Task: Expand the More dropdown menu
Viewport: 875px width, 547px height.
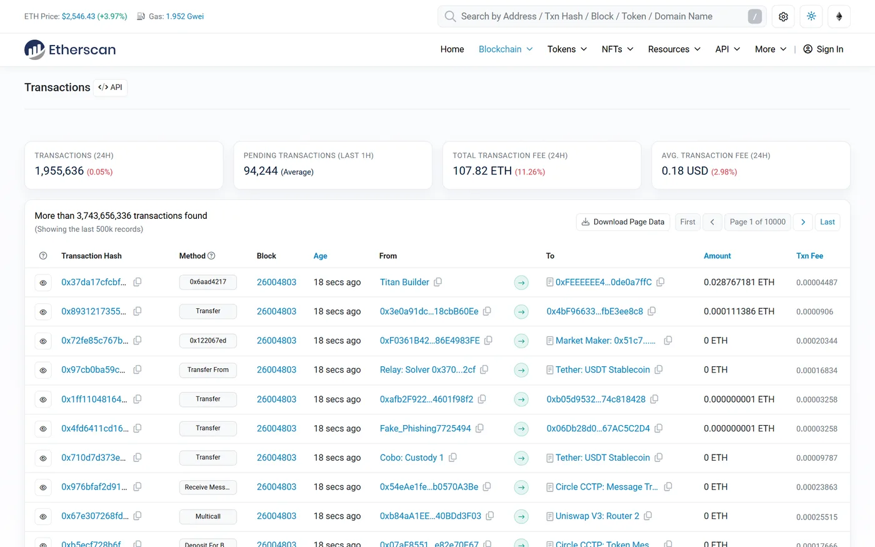Action: coord(771,49)
